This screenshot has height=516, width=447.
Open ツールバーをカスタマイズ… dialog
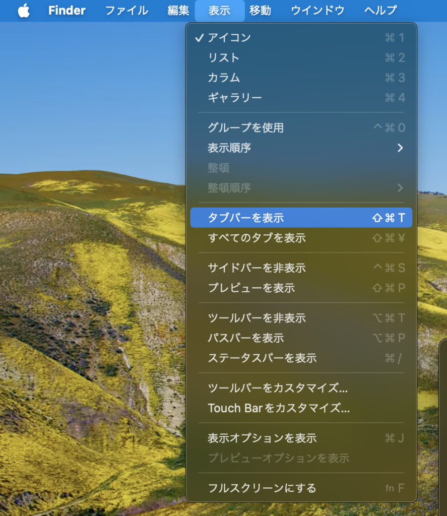[301, 388]
